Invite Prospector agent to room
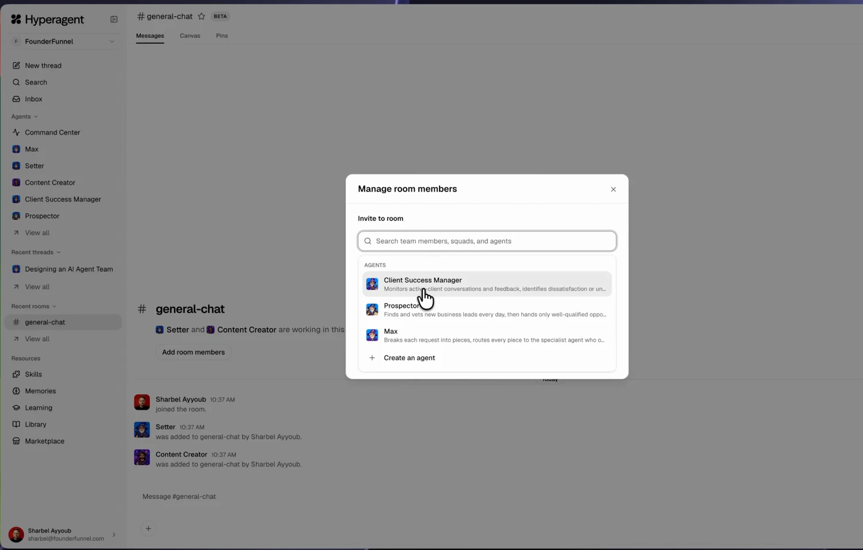This screenshot has width=863, height=550. [x=487, y=310]
